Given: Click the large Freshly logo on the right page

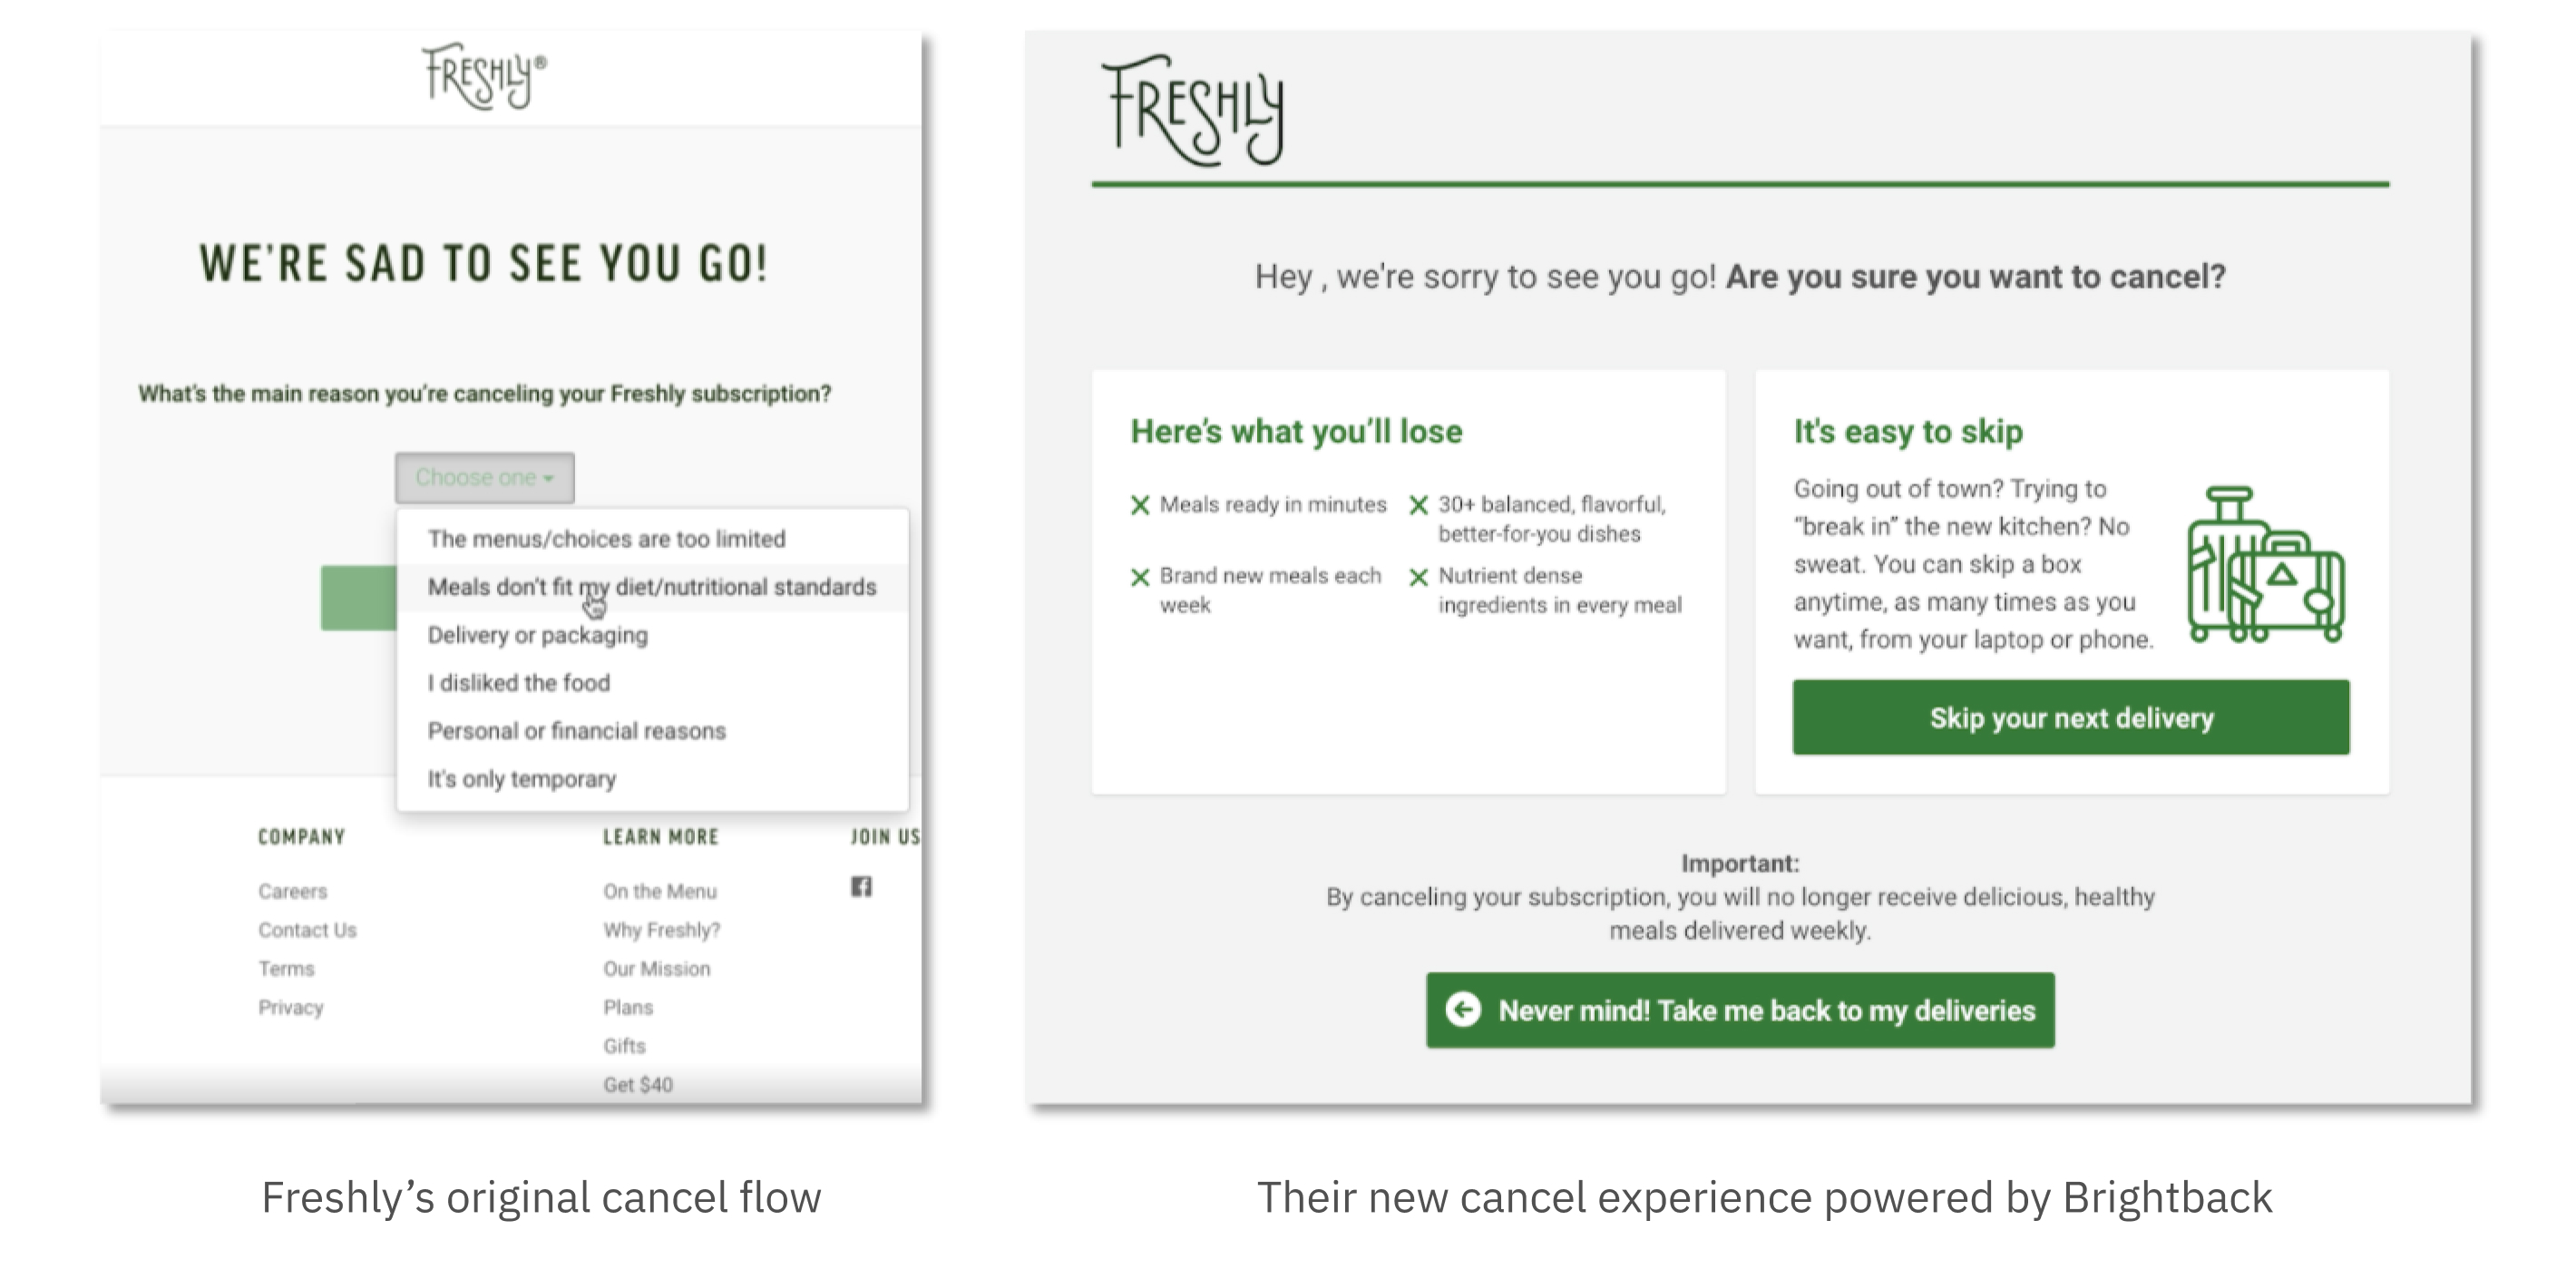Looking at the screenshot, I should click(x=1192, y=110).
